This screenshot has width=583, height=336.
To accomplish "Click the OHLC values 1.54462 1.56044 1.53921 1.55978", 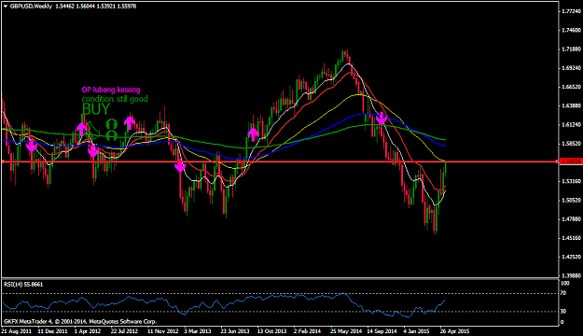I will 96,7.
